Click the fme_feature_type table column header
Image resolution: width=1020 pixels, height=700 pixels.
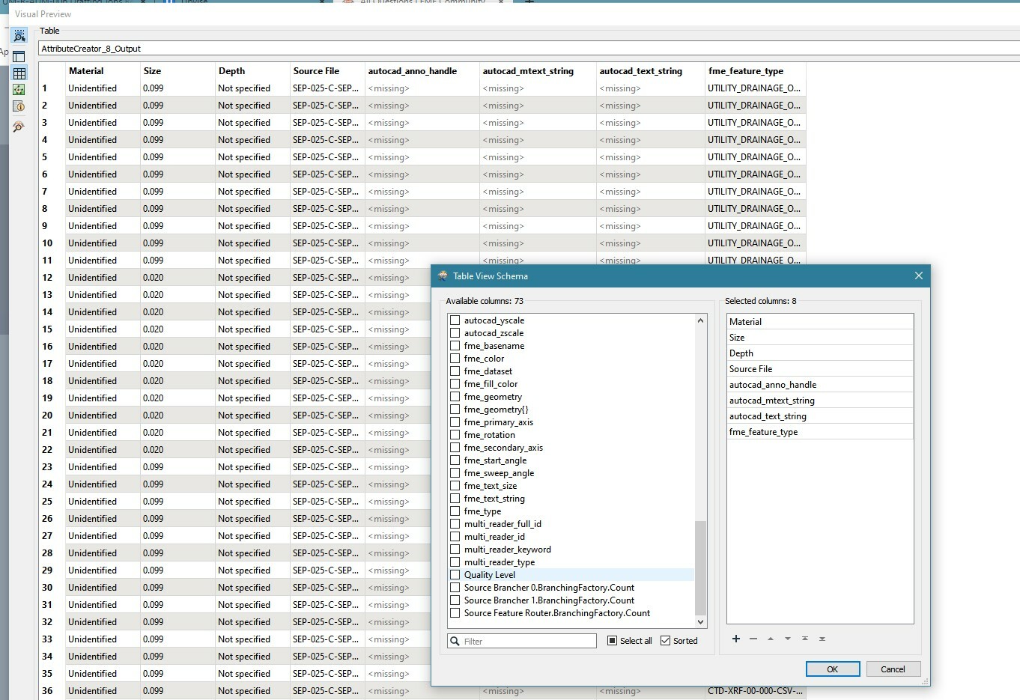(x=756, y=71)
